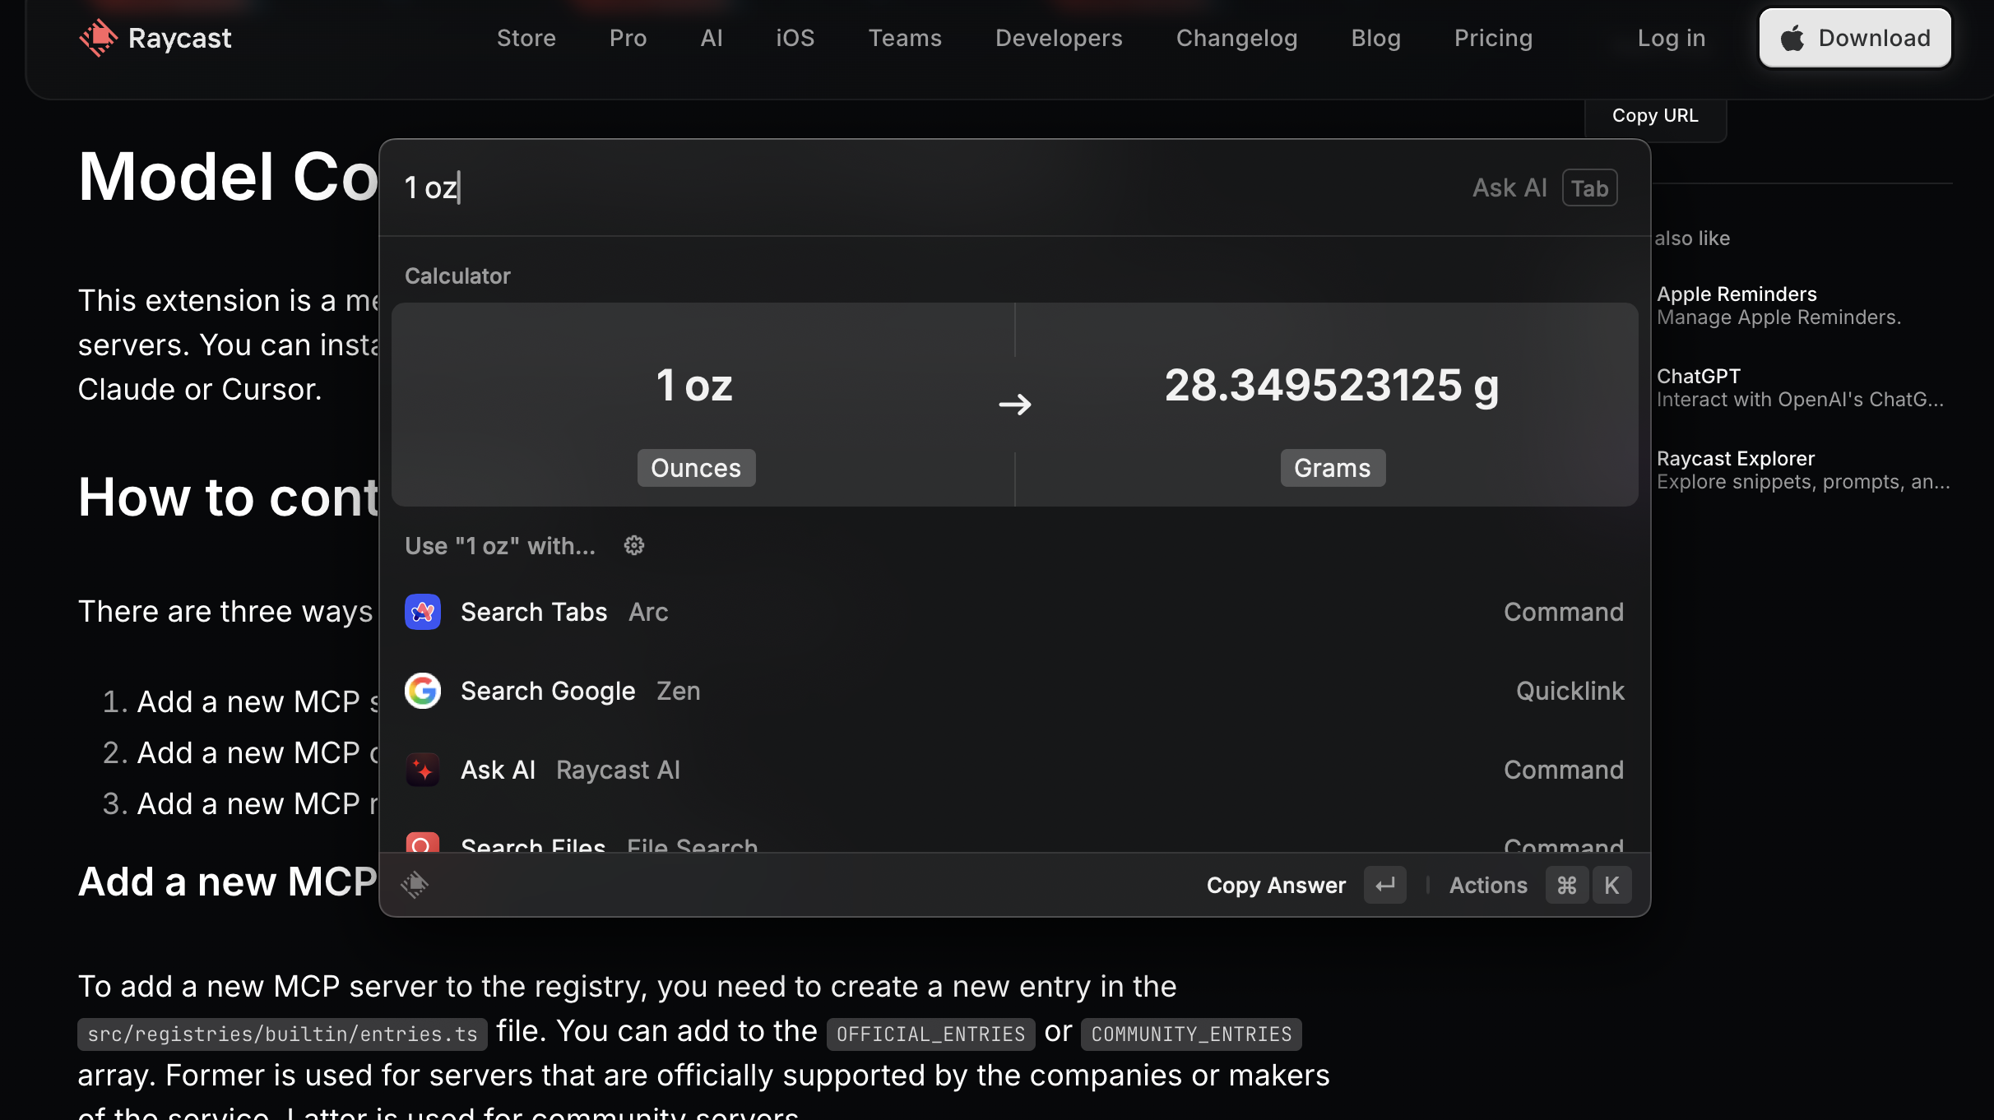The height and width of the screenshot is (1120, 1994).
Task: Click the Search Files red icon
Action: click(x=423, y=842)
